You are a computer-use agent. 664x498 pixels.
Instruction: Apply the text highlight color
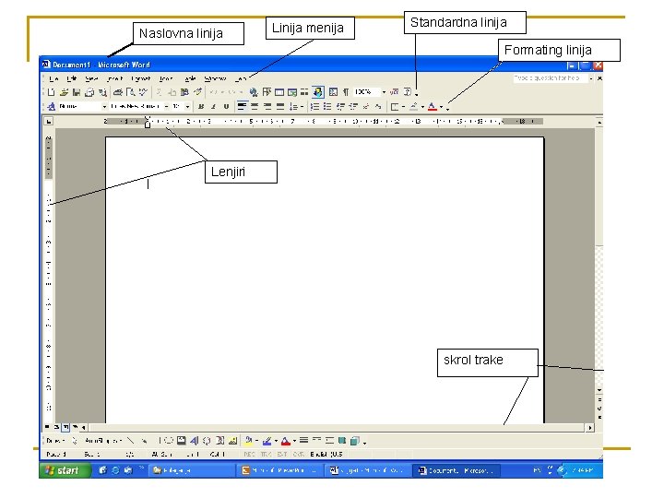414,107
